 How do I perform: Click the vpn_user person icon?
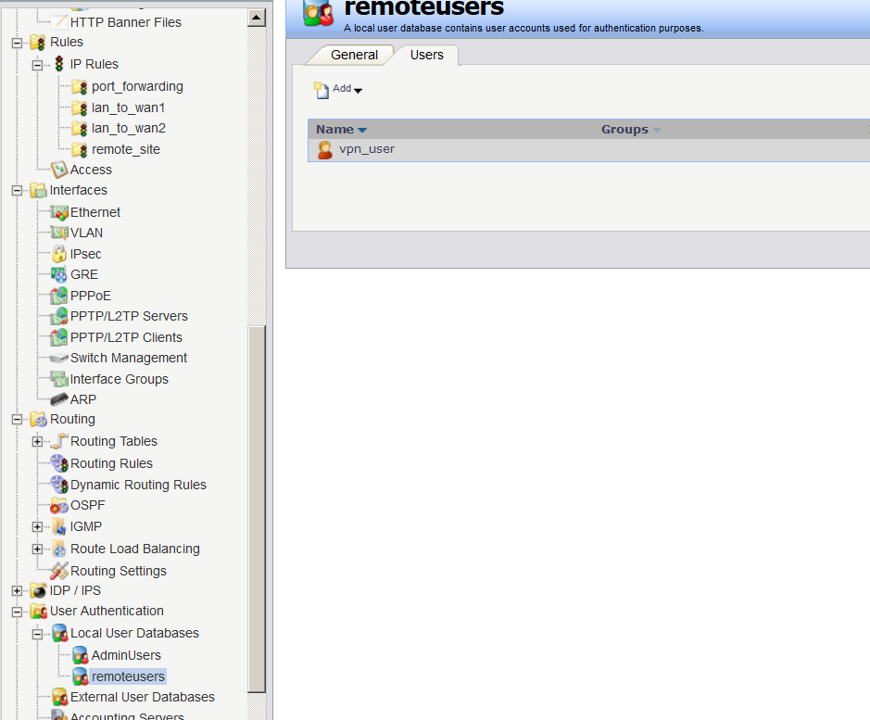pyautogui.click(x=324, y=150)
